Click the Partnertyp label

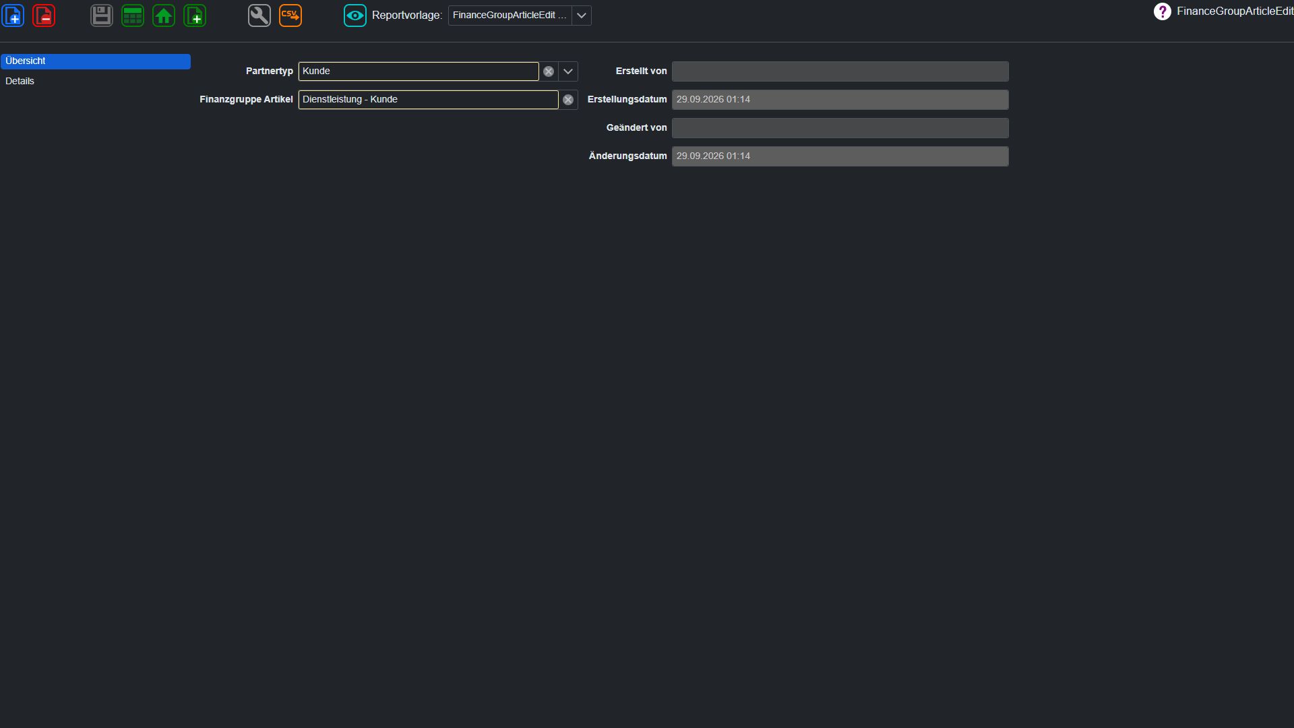270,71
